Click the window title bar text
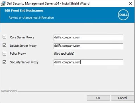The image size is (135, 103). click(x=48, y=3)
